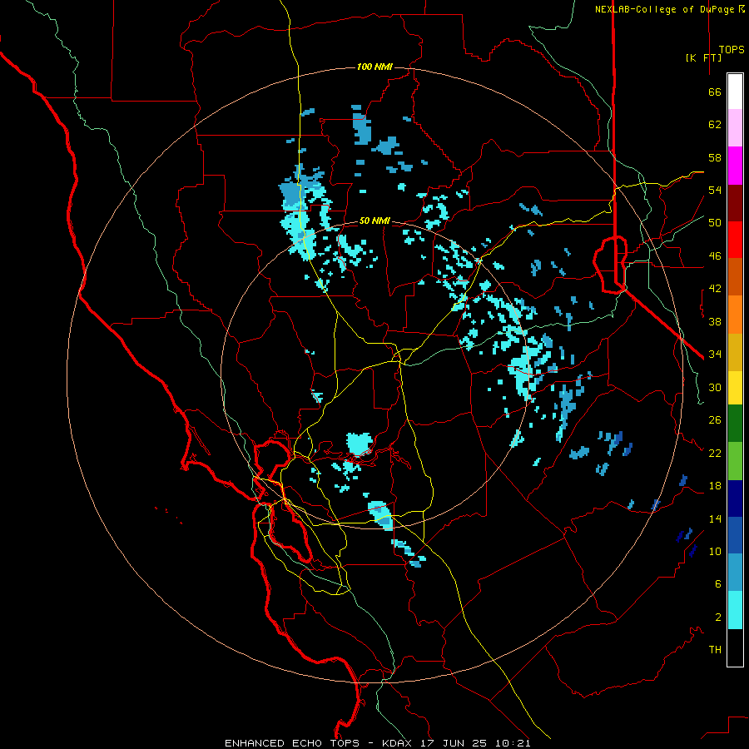The height and width of the screenshot is (749, 749).
Task: Click the 'TH' legend threshold label
Action: pyautogui.click(x=715, y=650)
